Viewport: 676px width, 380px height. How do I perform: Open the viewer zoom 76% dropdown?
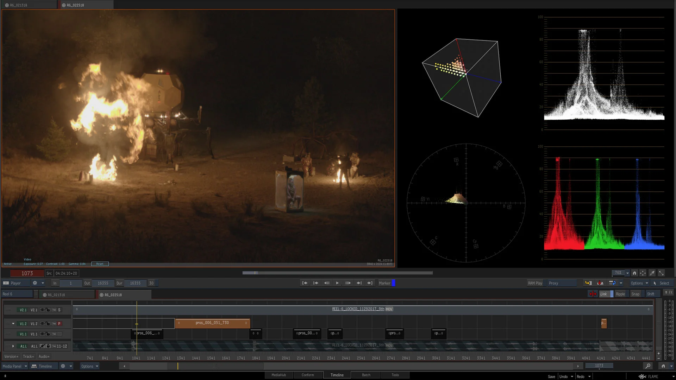(x=627, y=273)
